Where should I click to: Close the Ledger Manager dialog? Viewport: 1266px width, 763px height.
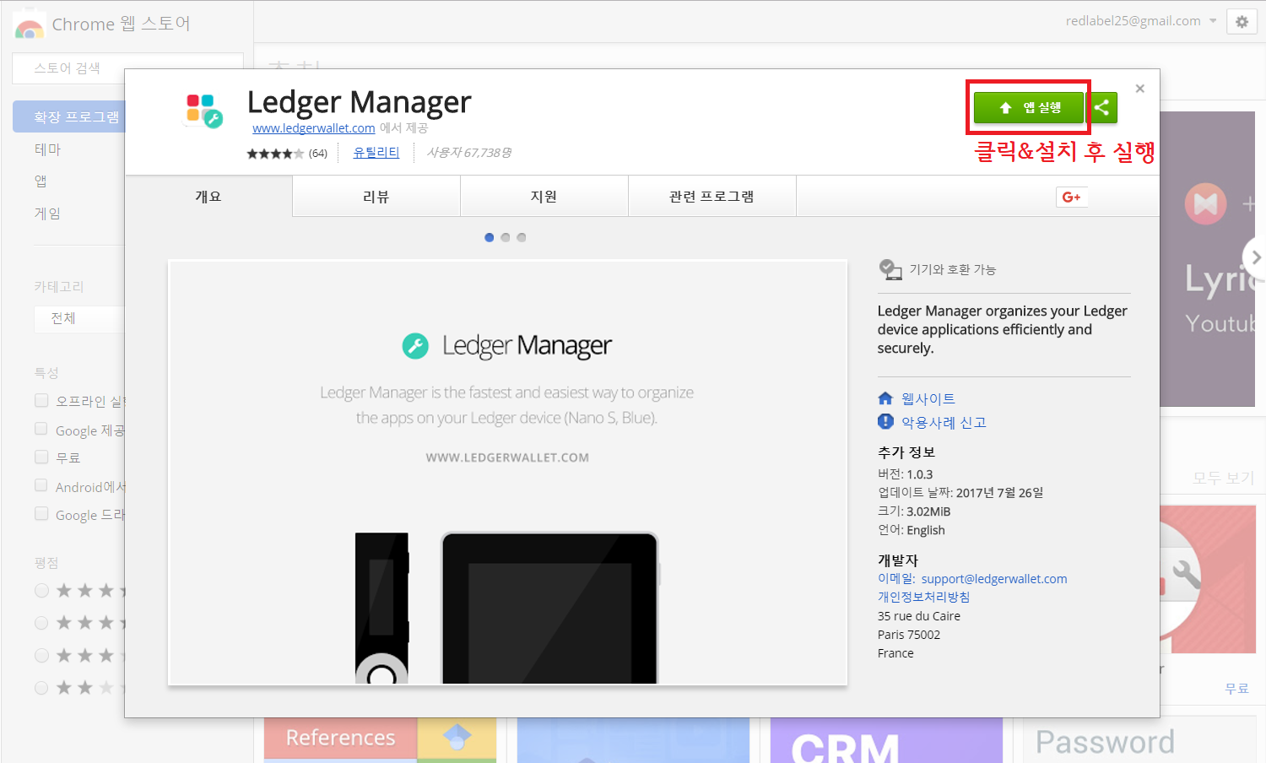coord(1140,89)
